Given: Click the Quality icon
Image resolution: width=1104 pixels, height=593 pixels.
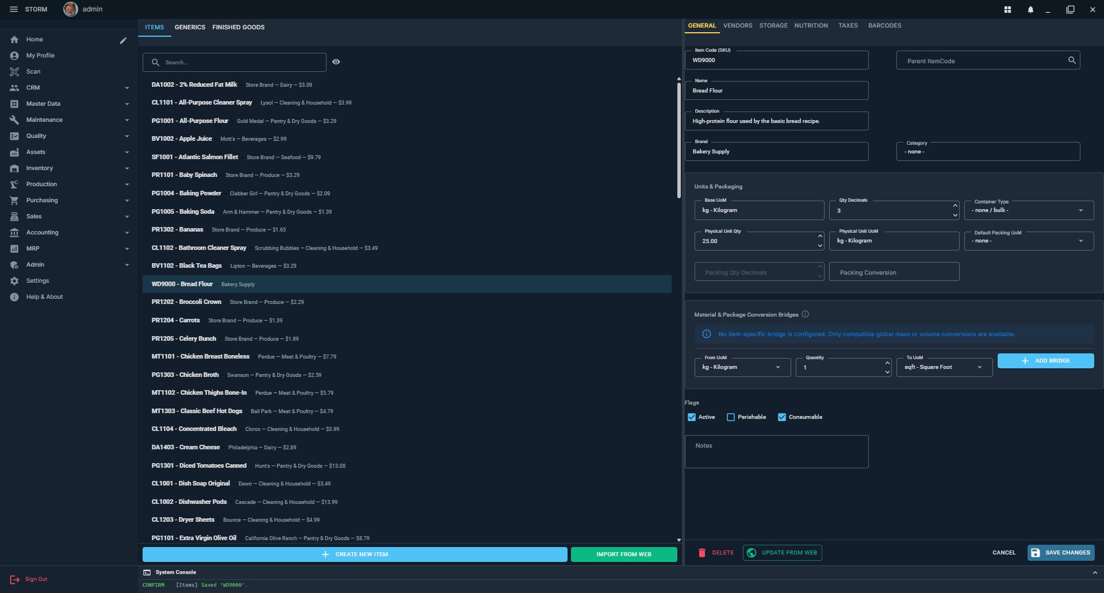Looking at the screenshot, I should point(14,136).
